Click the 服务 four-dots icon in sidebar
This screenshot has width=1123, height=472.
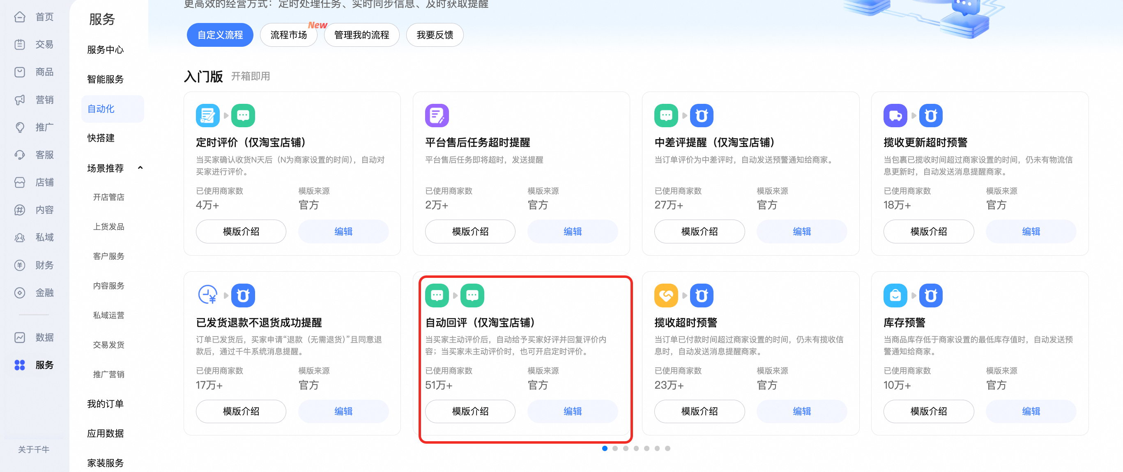(x=20, y=365)
